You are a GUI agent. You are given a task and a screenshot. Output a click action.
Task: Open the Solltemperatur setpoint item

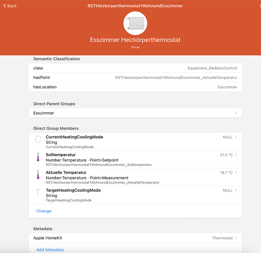coord(135,159)
